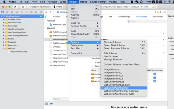Open the Project navigator folder icon
The width and height of the screenshot is (174, 109).
point(2,12)
